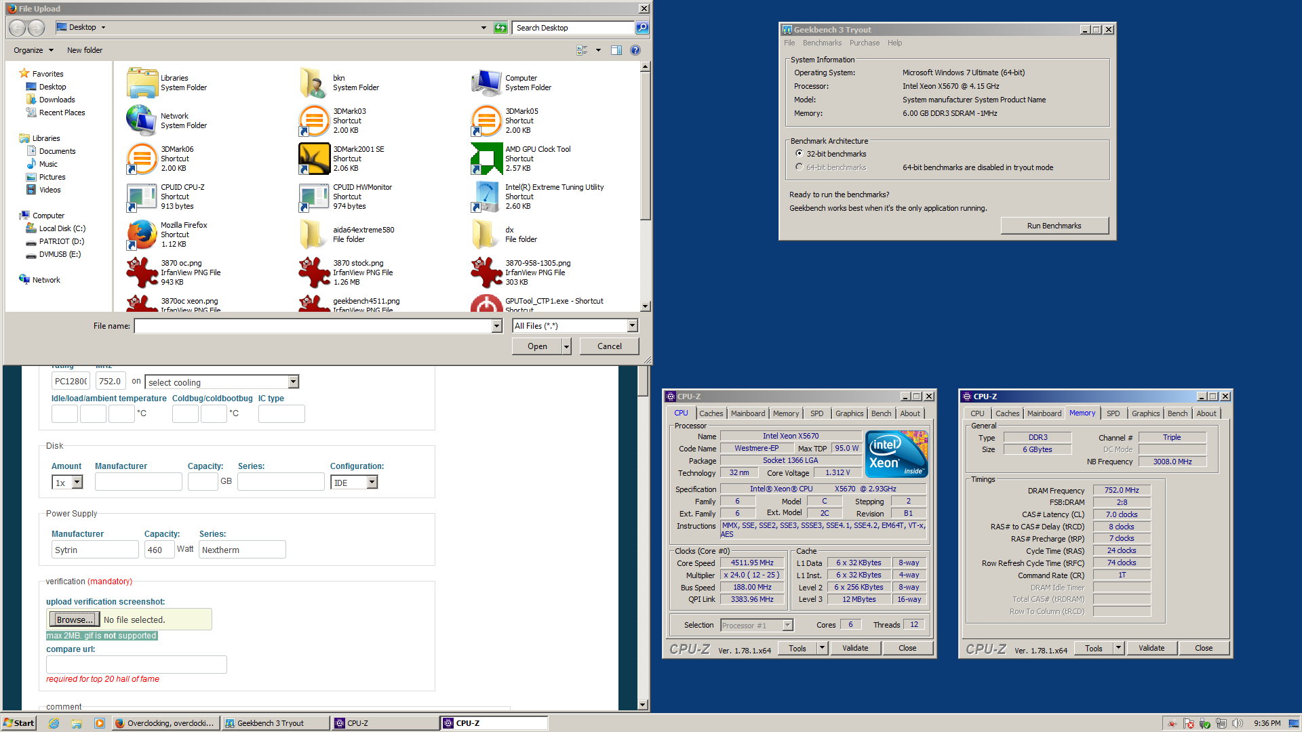
Task: Click the volume icon in system tray
Action: point(1237,723)
